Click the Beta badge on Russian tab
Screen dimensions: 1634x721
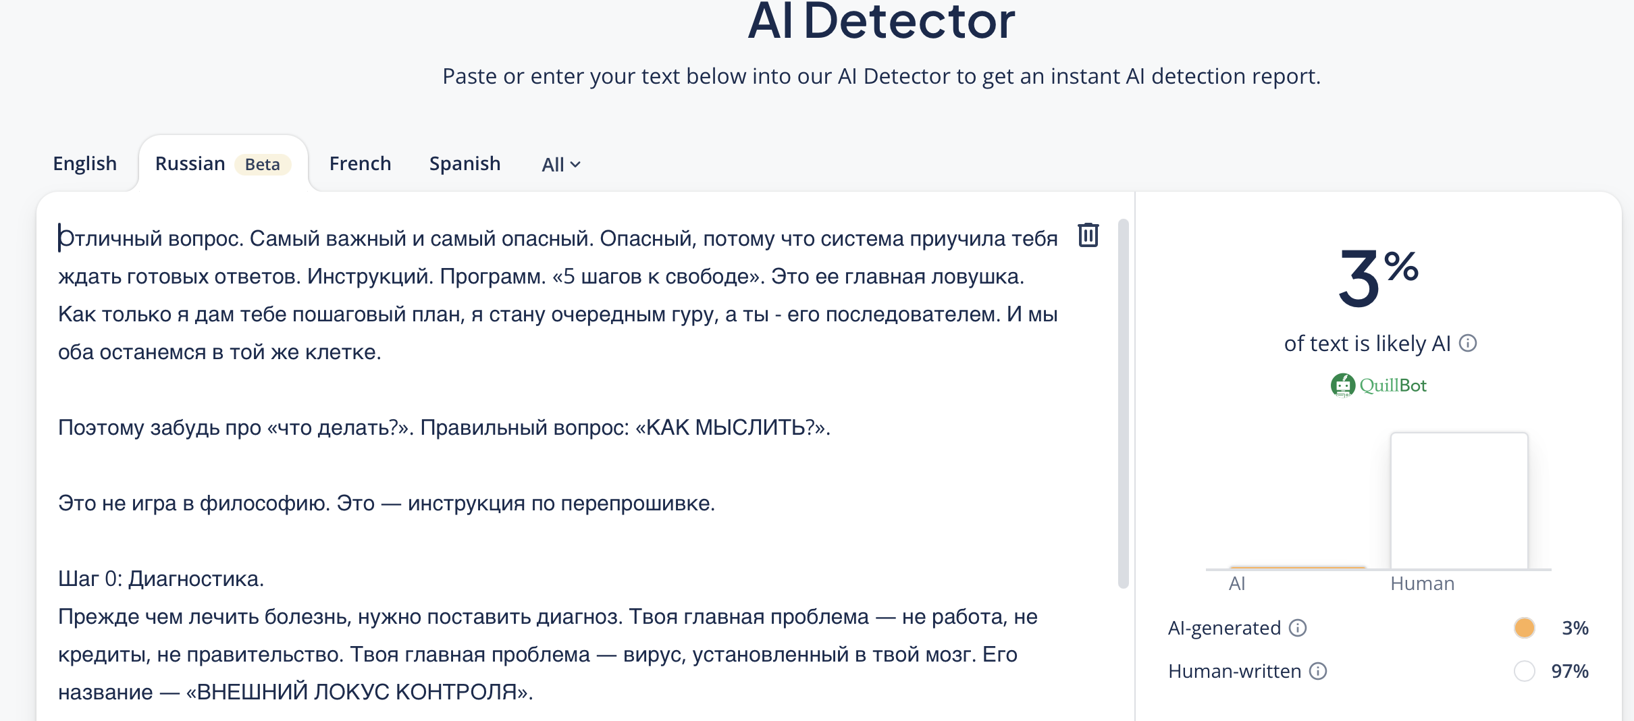[263, 165]
